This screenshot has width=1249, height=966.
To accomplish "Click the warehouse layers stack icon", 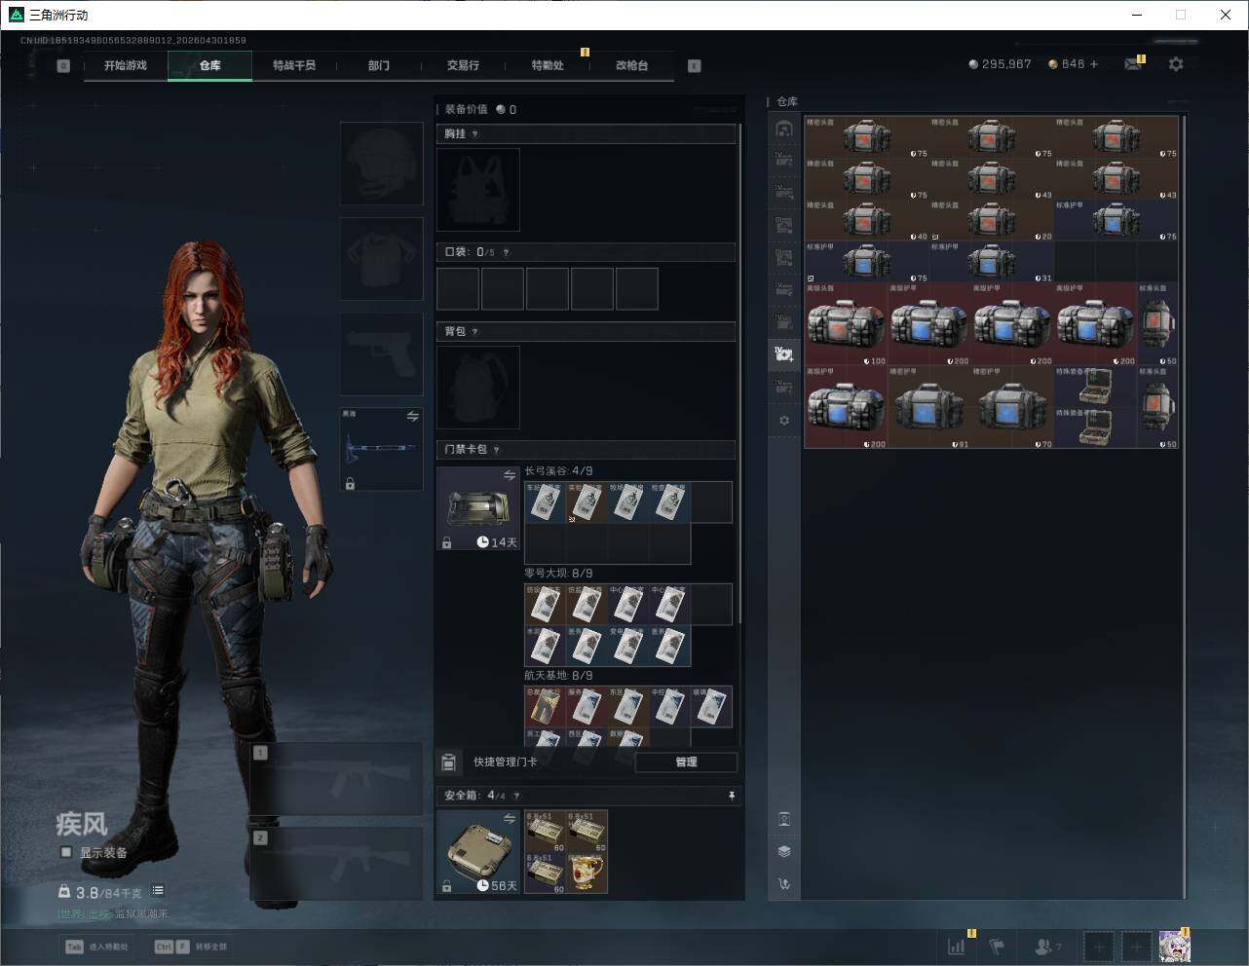I will coord(784,851).
